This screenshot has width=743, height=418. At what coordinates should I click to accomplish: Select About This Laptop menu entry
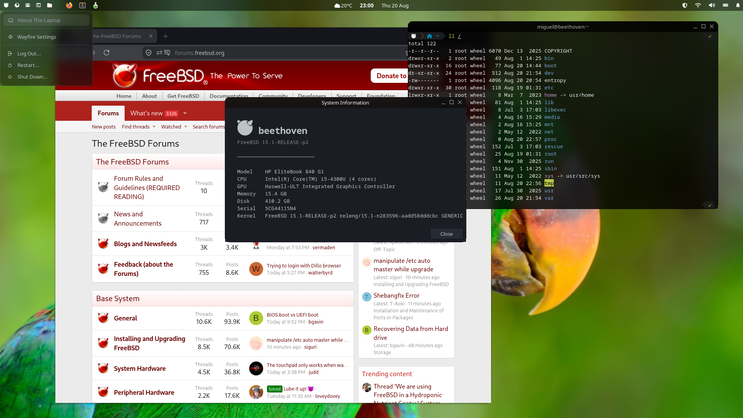pos(46,20)
